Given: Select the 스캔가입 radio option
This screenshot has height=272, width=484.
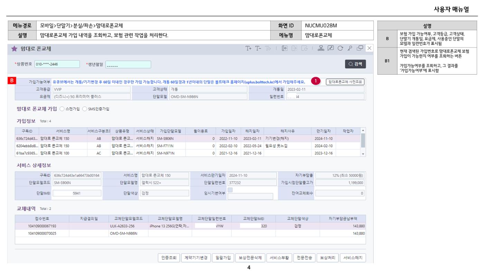Looking at the screenshot, I should pyautogui.click(x=62, y=109).
